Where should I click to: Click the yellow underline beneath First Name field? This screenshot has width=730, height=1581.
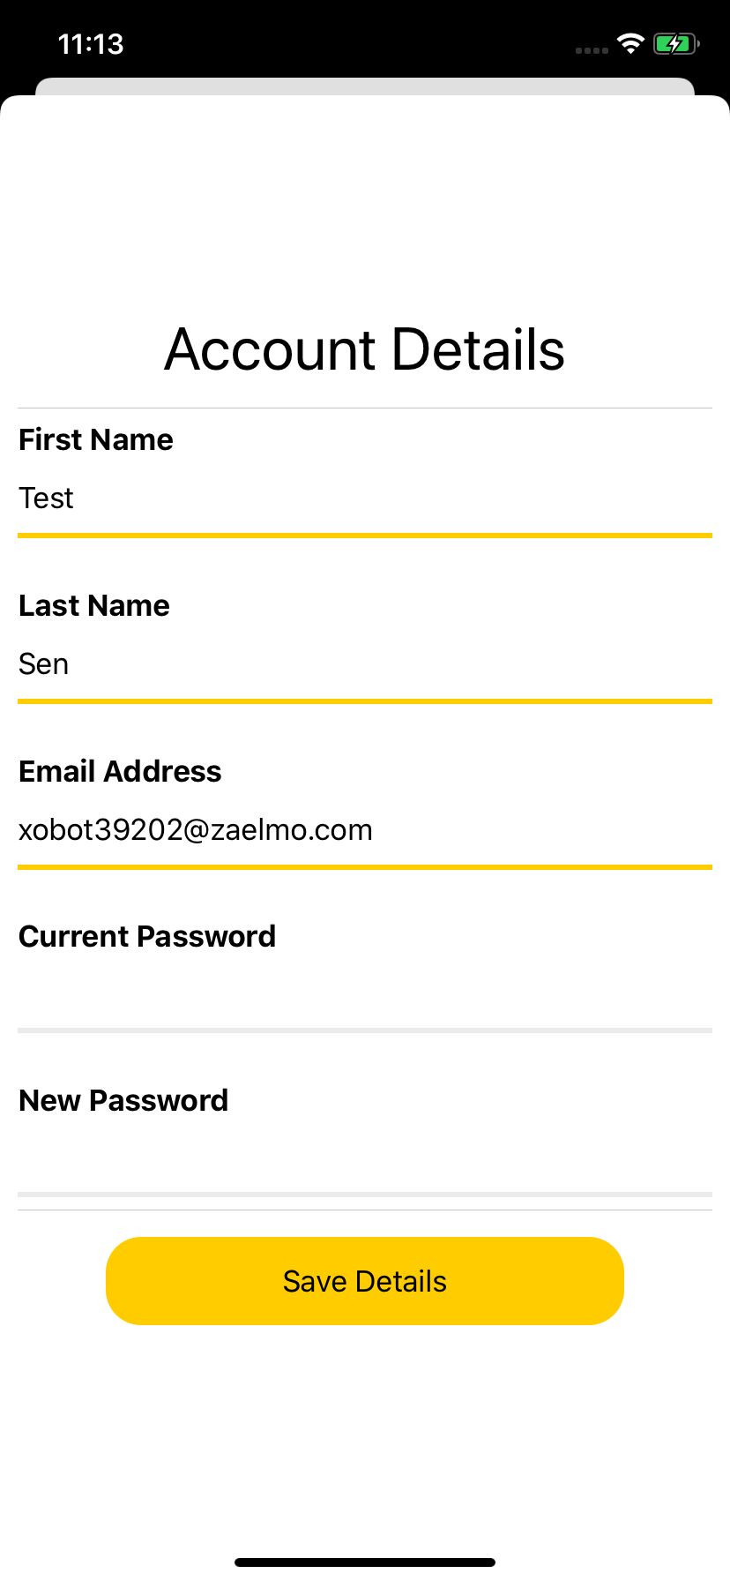click(x=365, y=535)
